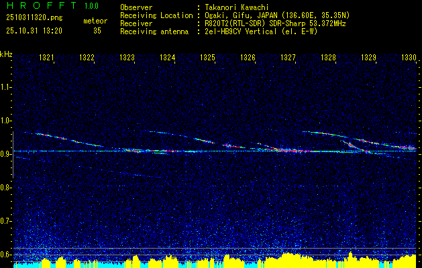Click the 0.8 frequency axis label

pos(5,188)
